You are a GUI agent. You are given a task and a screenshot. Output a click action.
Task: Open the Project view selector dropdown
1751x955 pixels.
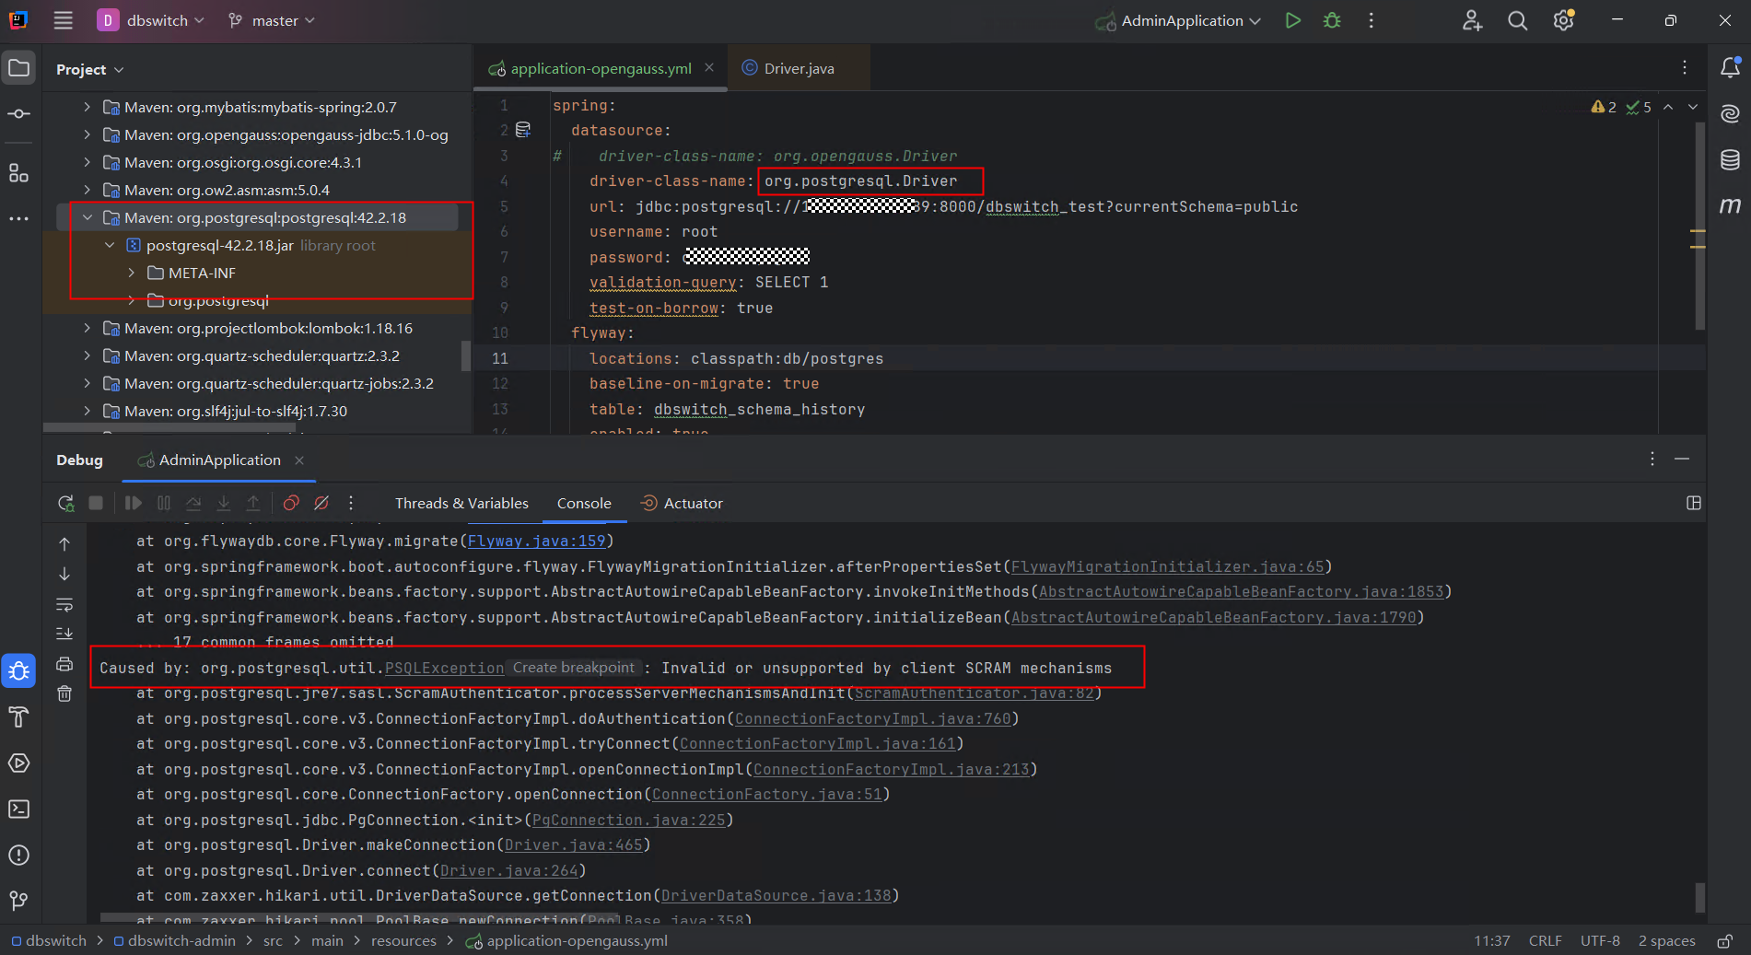coord(89,69)
